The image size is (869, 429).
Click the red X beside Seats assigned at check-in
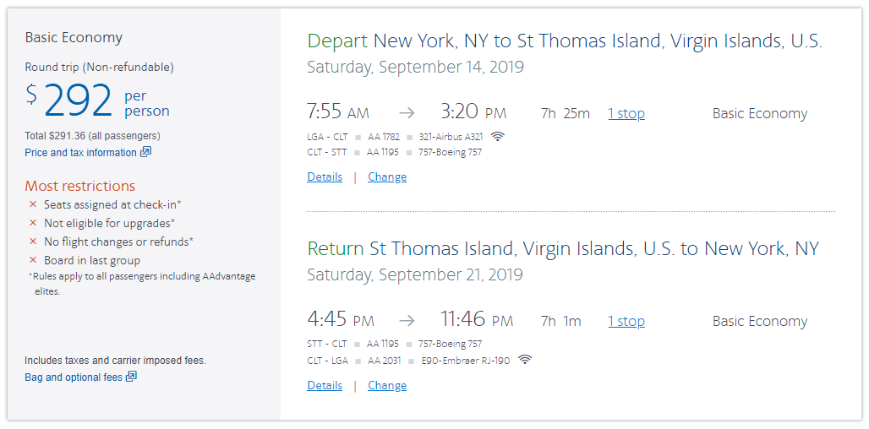pyautogui.click(x=33, y=204)
